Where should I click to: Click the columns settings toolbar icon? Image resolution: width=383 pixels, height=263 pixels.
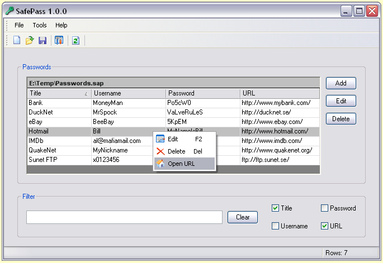coord(59,40)
